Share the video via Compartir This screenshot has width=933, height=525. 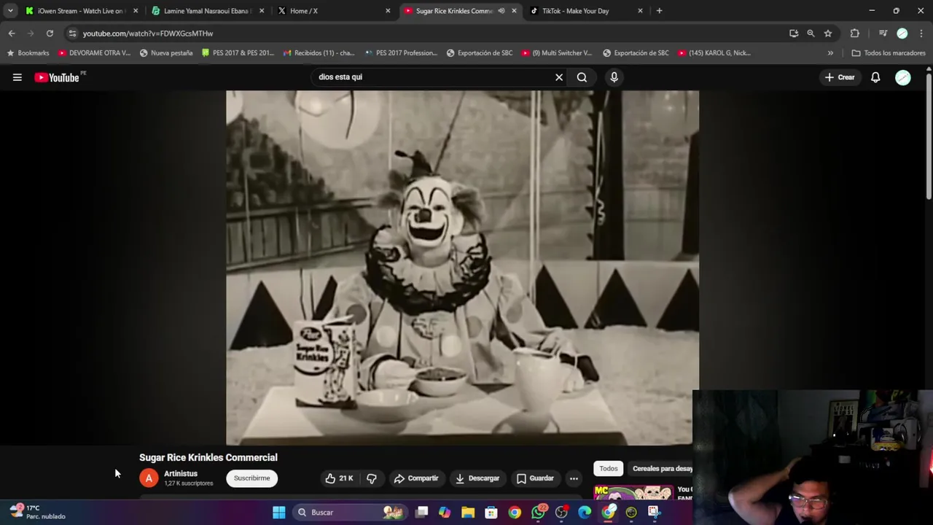pyautogui.click(x=416, y=478)
